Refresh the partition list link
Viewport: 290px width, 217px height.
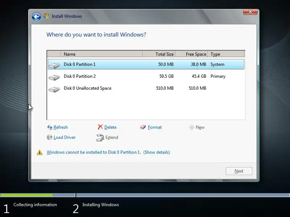coord(61,127)
